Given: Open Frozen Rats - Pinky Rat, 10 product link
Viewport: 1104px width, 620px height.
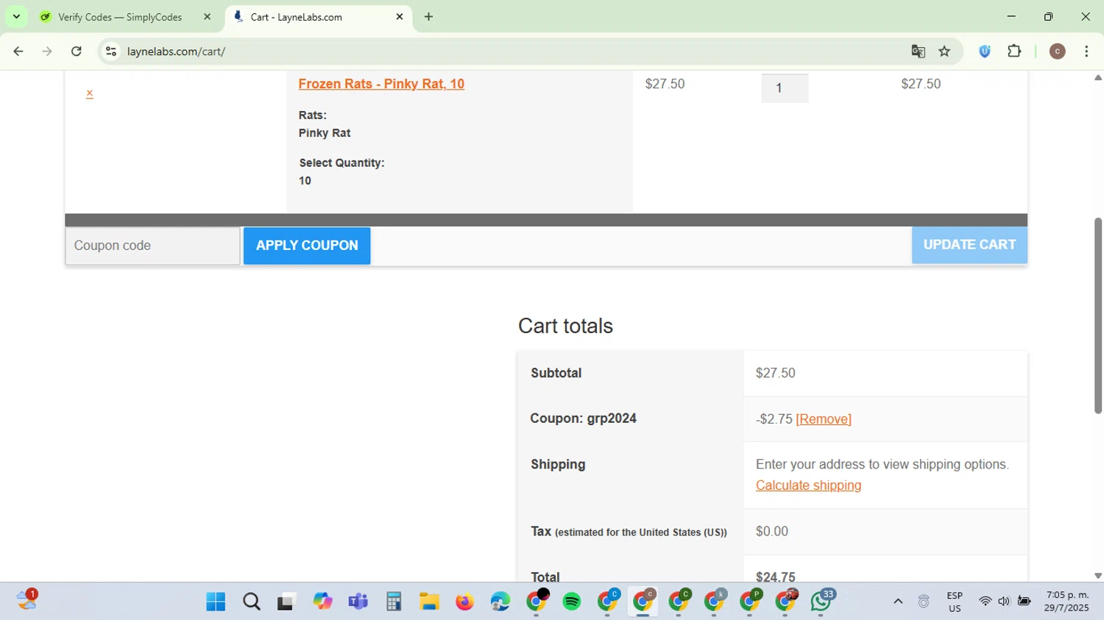Looking at the screenshot, I should coord(381,84).
